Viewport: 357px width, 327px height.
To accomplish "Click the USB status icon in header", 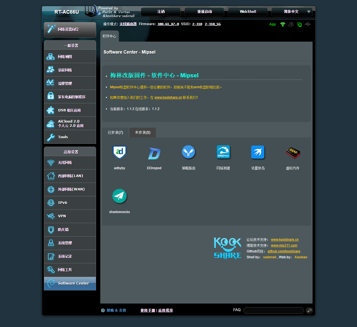I will coord(308,24).
